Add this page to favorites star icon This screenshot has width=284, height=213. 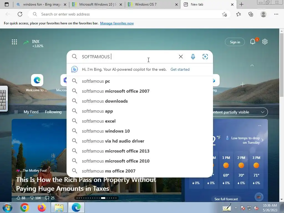224,14
